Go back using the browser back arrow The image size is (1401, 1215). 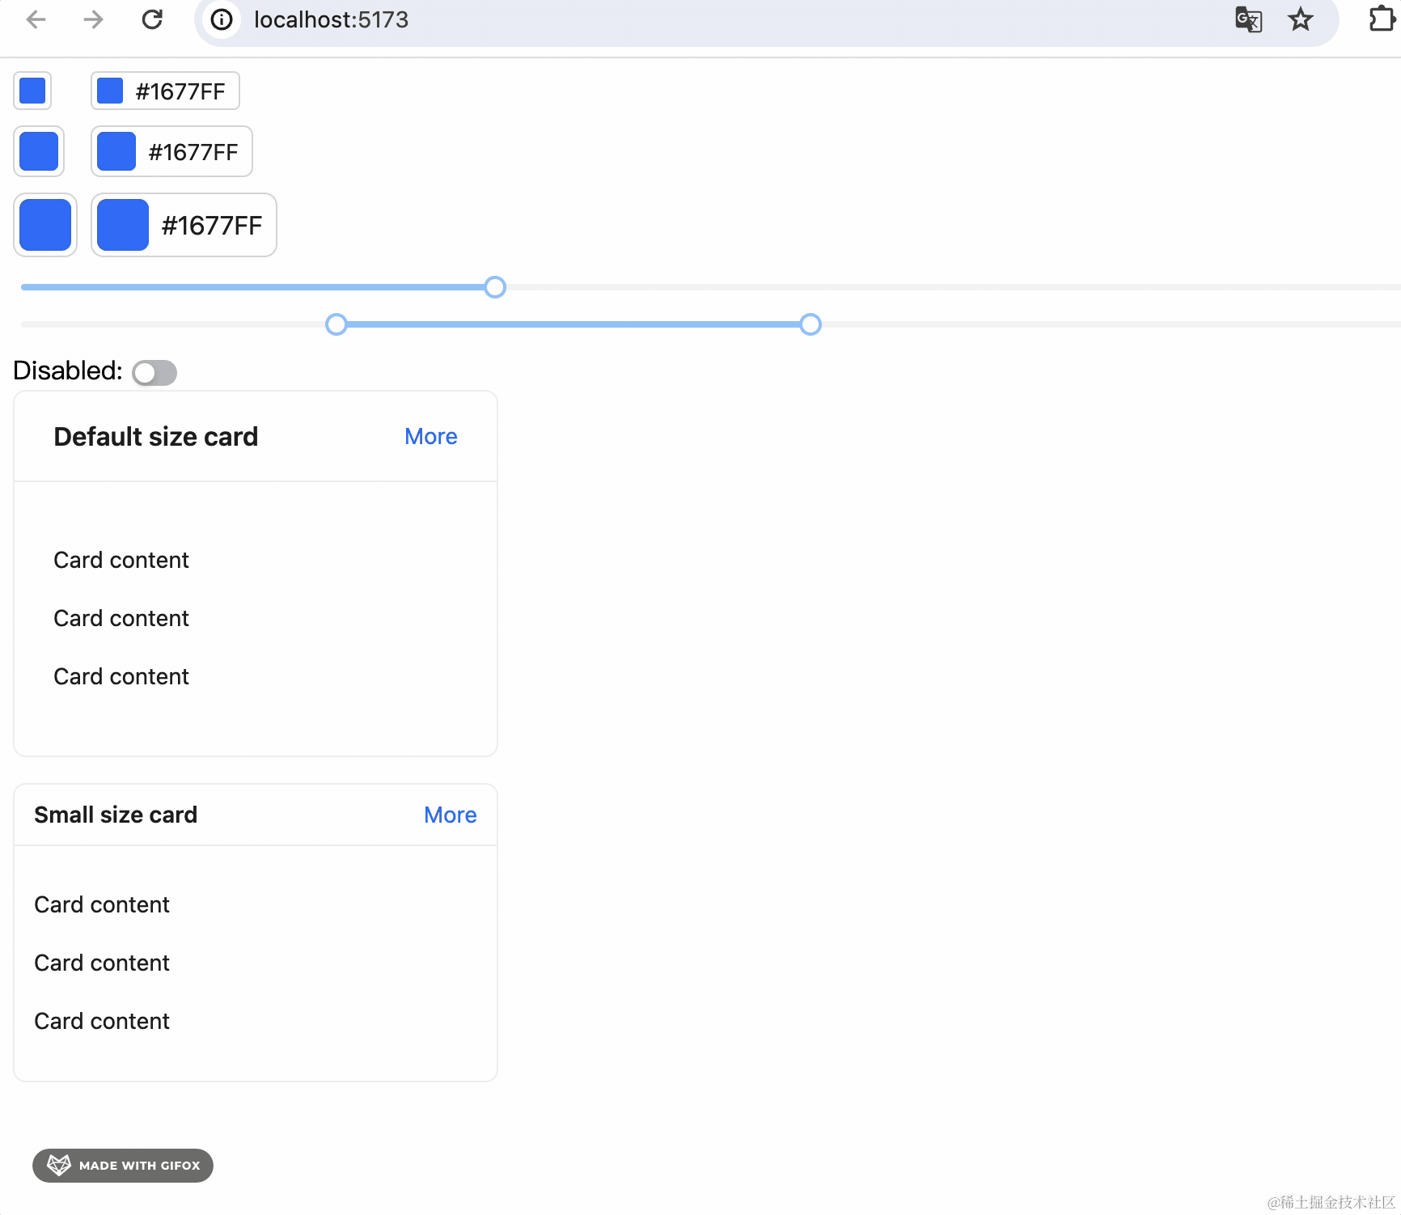point(36,19)
